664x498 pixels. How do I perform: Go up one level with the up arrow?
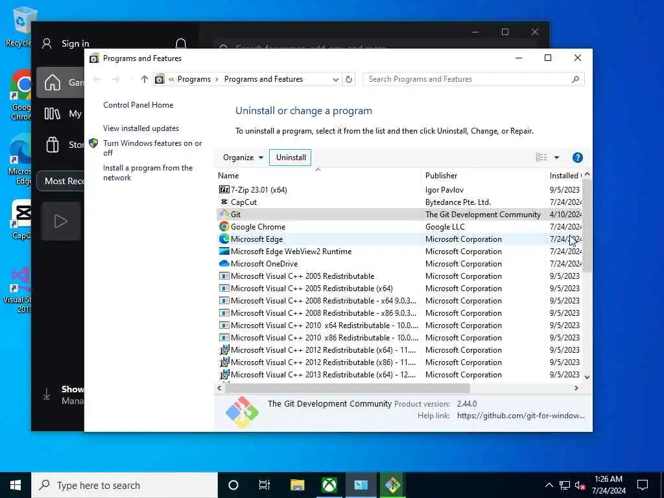[x=145, y=79]
